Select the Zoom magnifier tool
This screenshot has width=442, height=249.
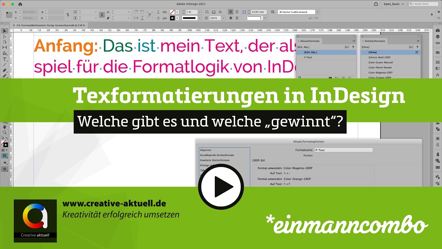tap(5, 132)
